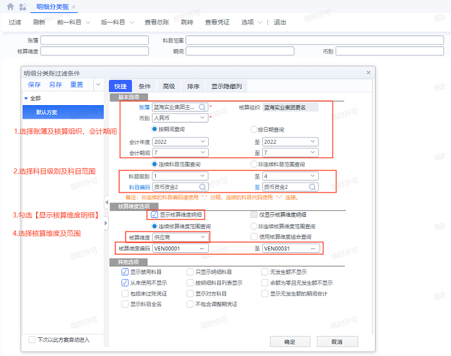Open lookup for ending 科目编码 field
The width and height of the screenshot is (451, 356).
pos(312,187)
